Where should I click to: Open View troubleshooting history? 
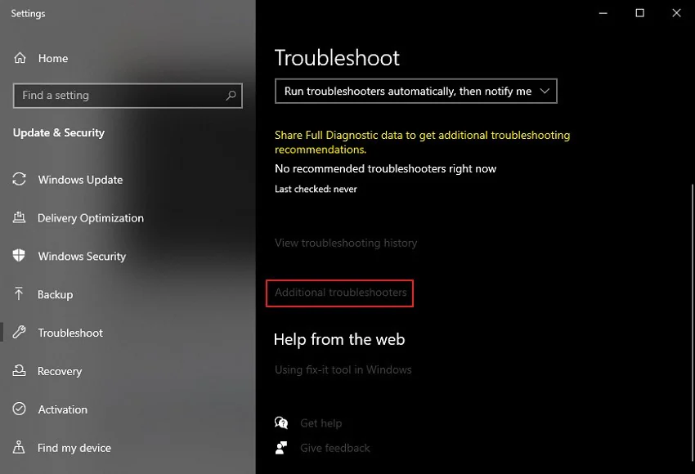click(x=346, y=243)
